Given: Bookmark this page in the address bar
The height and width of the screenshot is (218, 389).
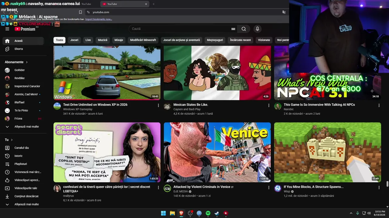Looking at the screenshot, I should [x=80, y=12].
